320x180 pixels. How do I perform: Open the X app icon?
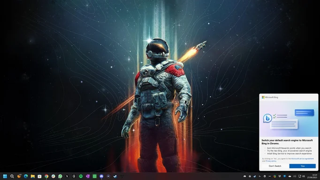(x=67, y=176)
